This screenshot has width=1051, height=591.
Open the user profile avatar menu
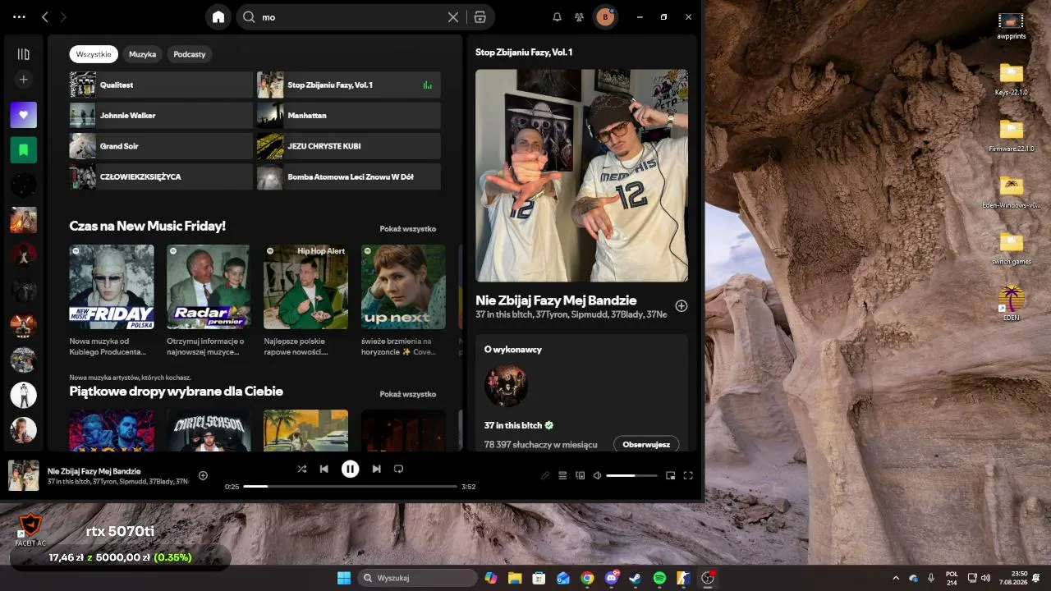click(x=605, y=16)
